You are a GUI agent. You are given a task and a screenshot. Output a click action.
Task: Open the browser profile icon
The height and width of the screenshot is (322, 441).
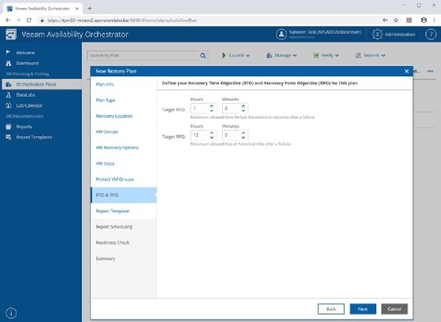point(424,20)
